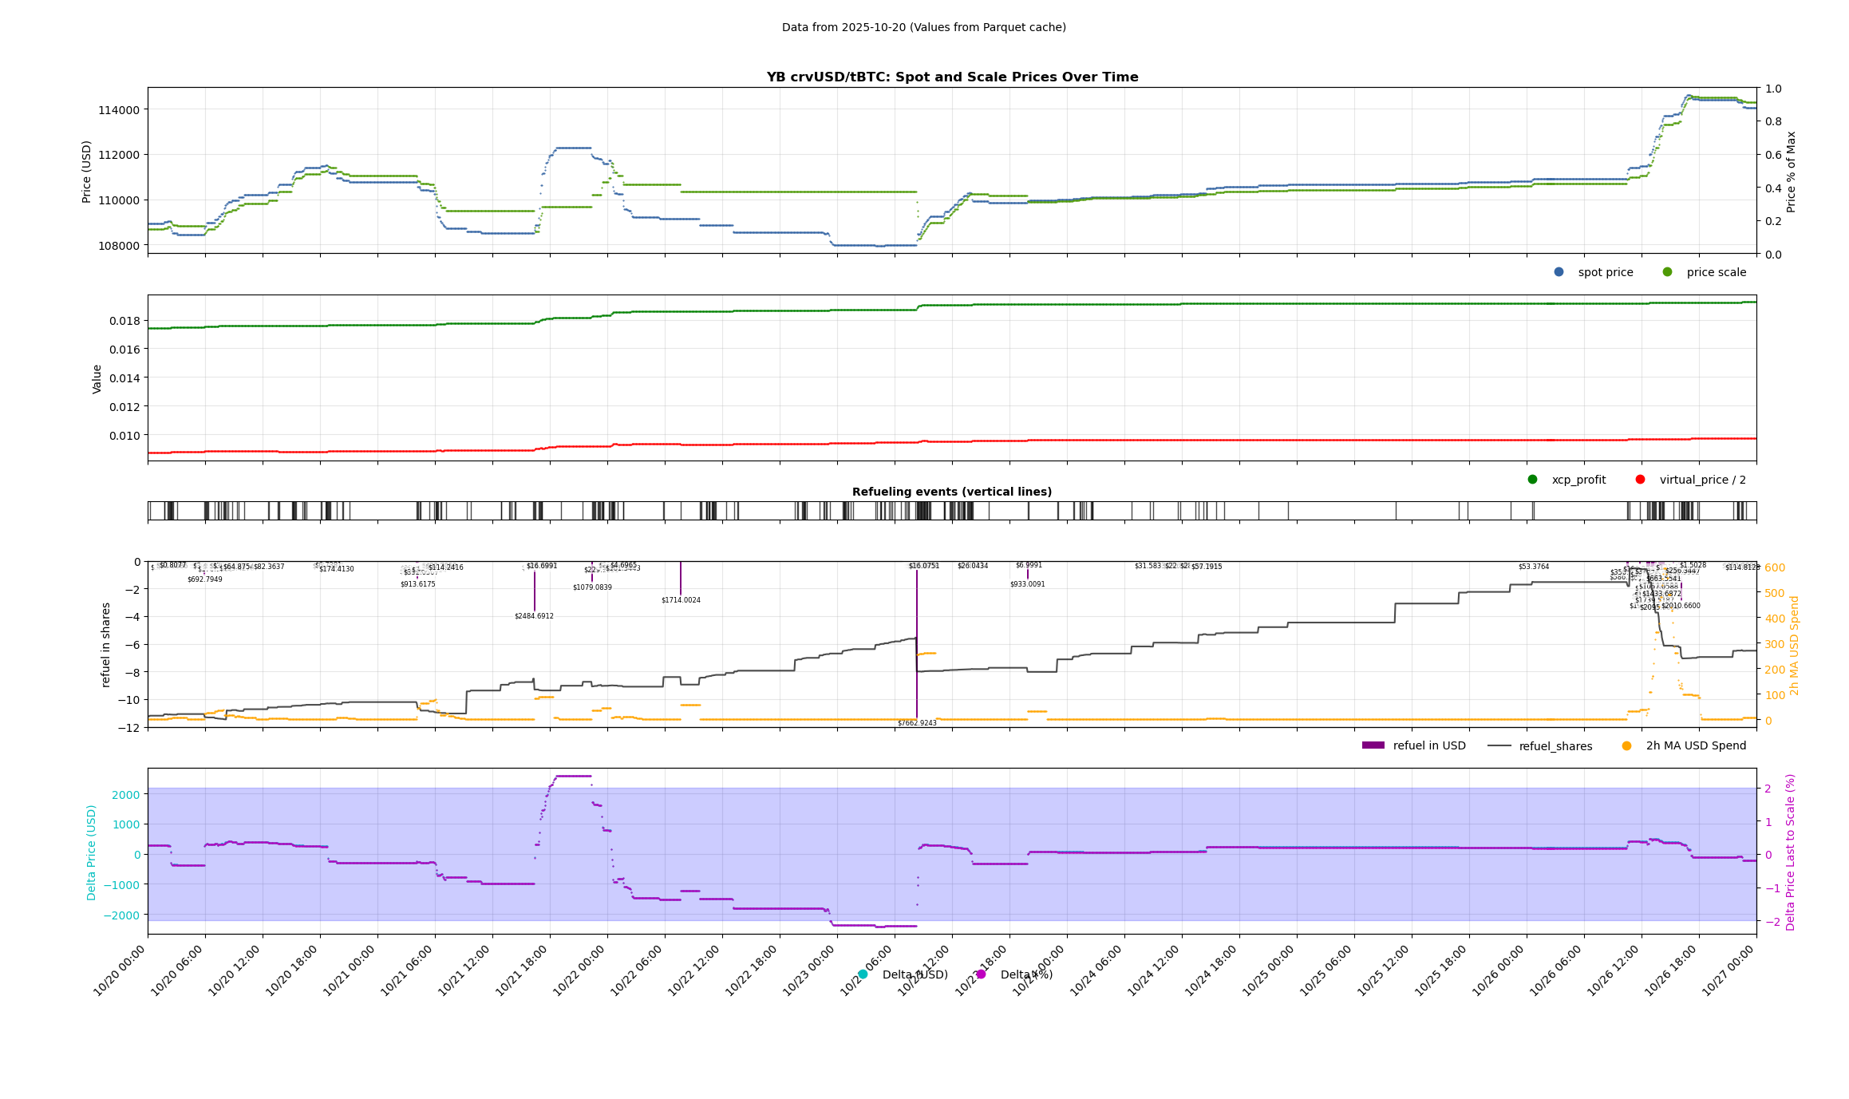The width and height of the screenshot is (1849, 1099).
Task: Click the Refueling events (vertical lines) title
Action: point(951,492)
